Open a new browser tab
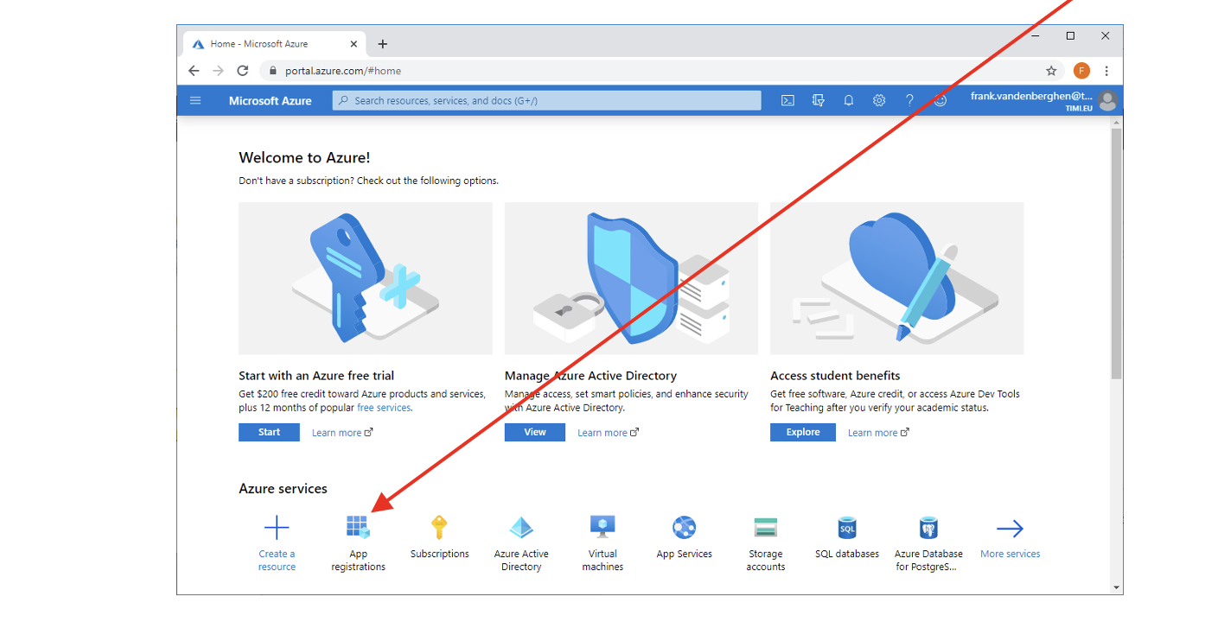 point(383,44)
